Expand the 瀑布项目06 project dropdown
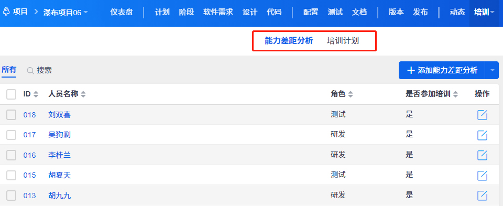503x206 pixels. [x=85, y=13]
